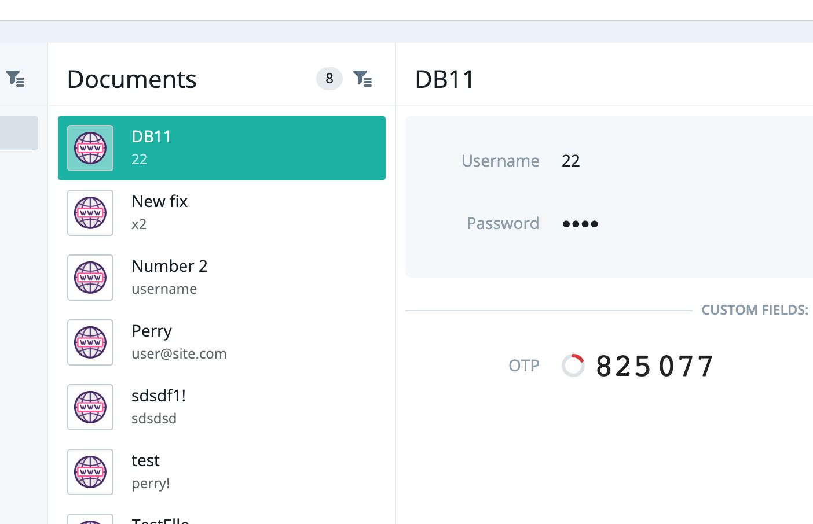This screenshot has width=813, height=524.
Task: Select the Number 2 document entry
Action: [222, 278]
